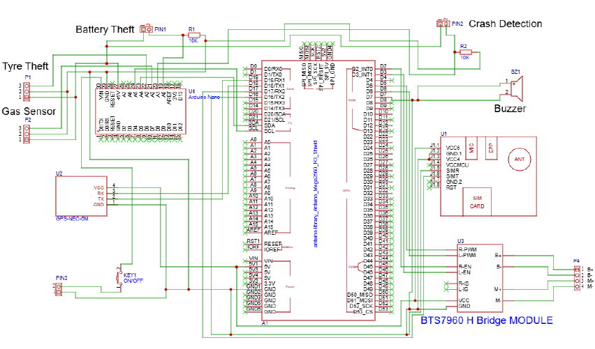Click the R-PWM pin on U3
The image size is (595, 349).
pos(467,250)
